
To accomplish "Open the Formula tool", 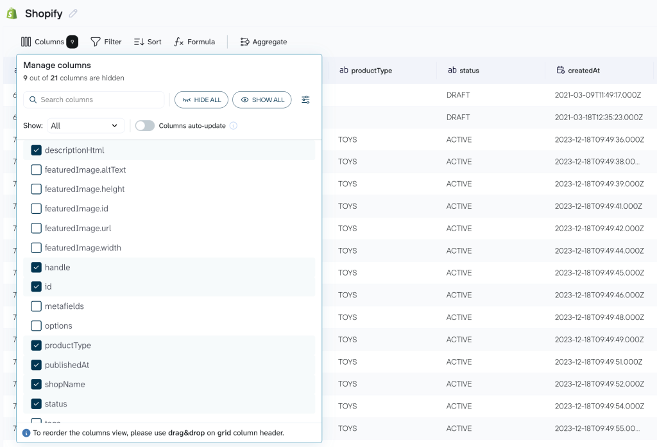I will coord(194,42).
